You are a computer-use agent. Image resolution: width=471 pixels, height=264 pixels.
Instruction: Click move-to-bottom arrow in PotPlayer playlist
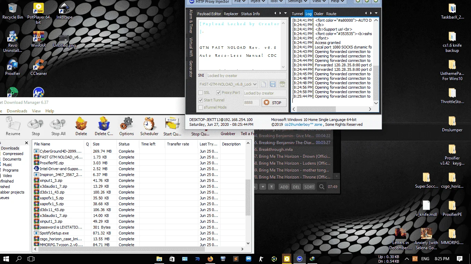(x=272, y=187)
